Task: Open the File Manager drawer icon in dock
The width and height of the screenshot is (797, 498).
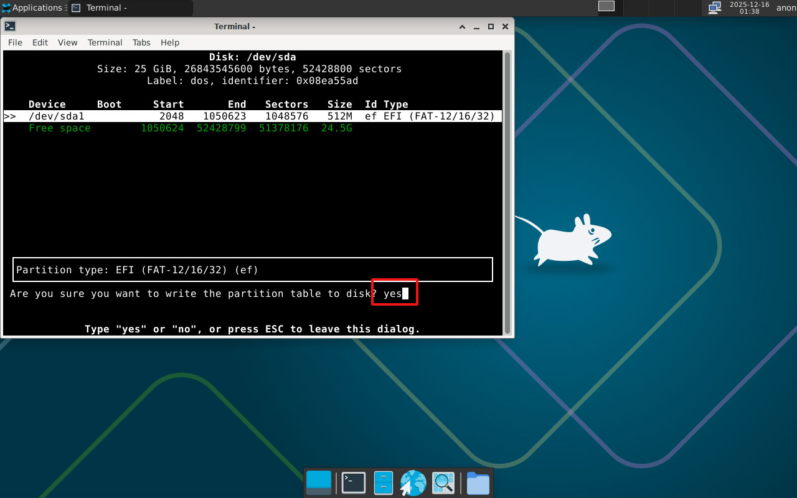Action: point(383,483)
